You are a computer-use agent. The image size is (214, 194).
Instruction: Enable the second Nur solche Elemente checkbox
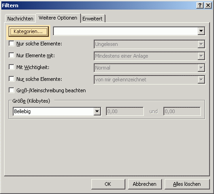click(11, 79)
